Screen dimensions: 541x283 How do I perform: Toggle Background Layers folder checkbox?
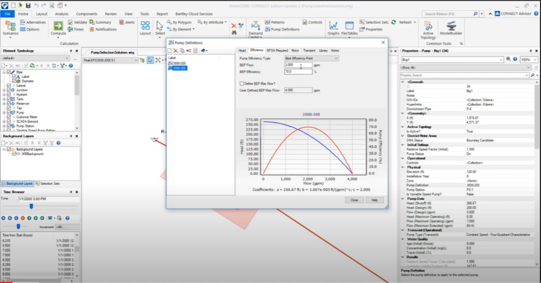click(9, 150)
